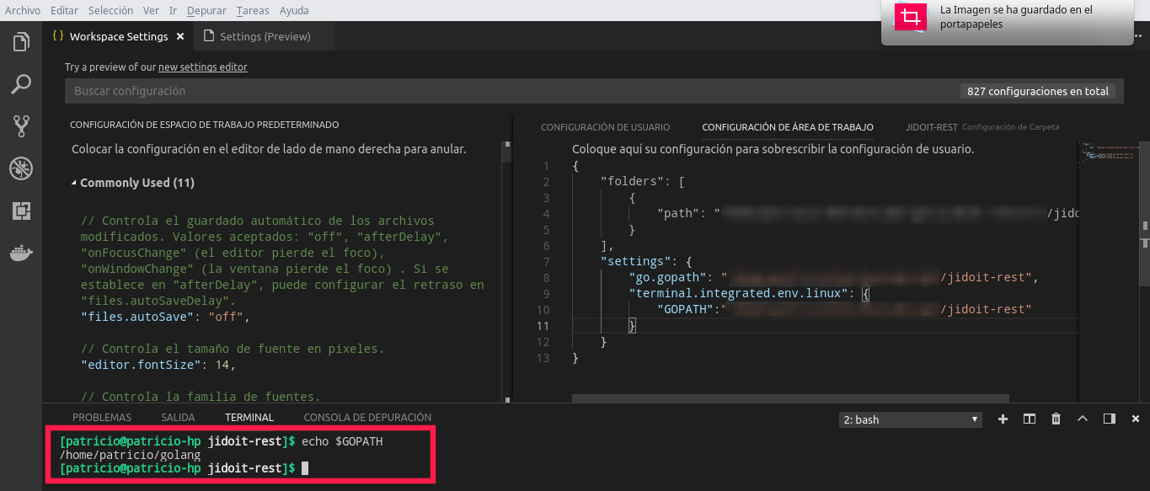Open the Extensions icon

click(x=21, y=211)
